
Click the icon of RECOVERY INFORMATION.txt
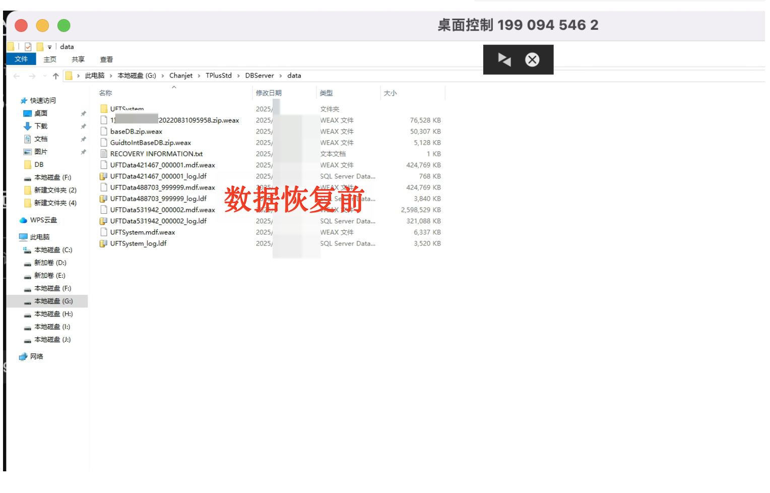104,154
